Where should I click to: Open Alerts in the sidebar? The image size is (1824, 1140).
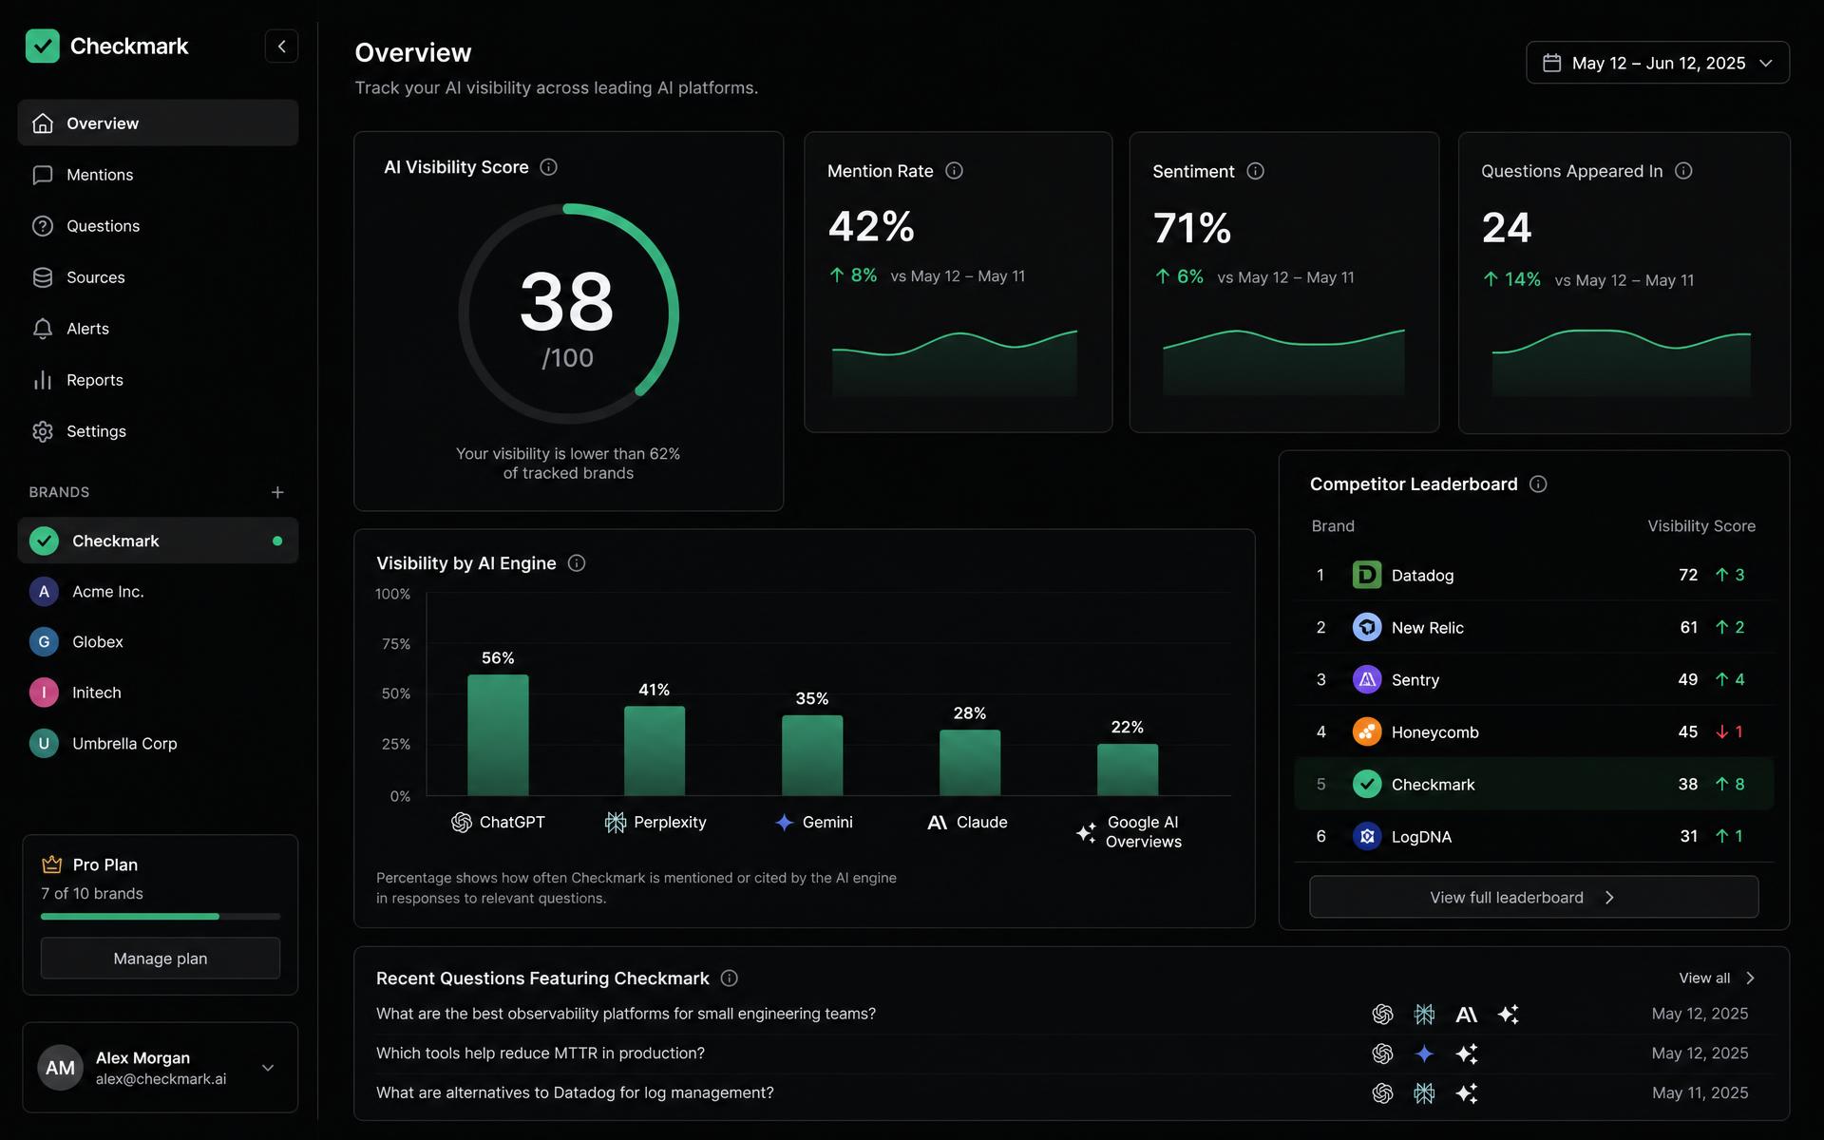tap(158, 329)
